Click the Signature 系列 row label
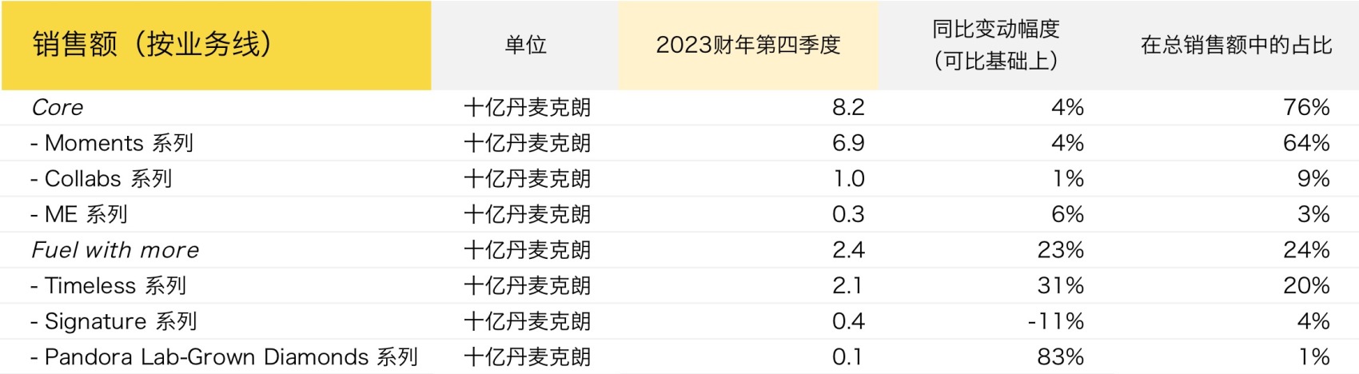This screenshot has width=1359, height=374. [x=114, y=321]
